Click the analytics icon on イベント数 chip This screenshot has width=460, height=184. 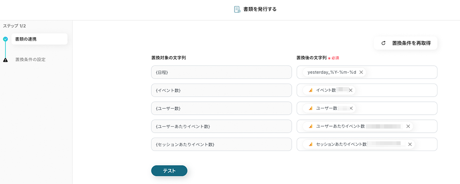click(x=310, y=90)
